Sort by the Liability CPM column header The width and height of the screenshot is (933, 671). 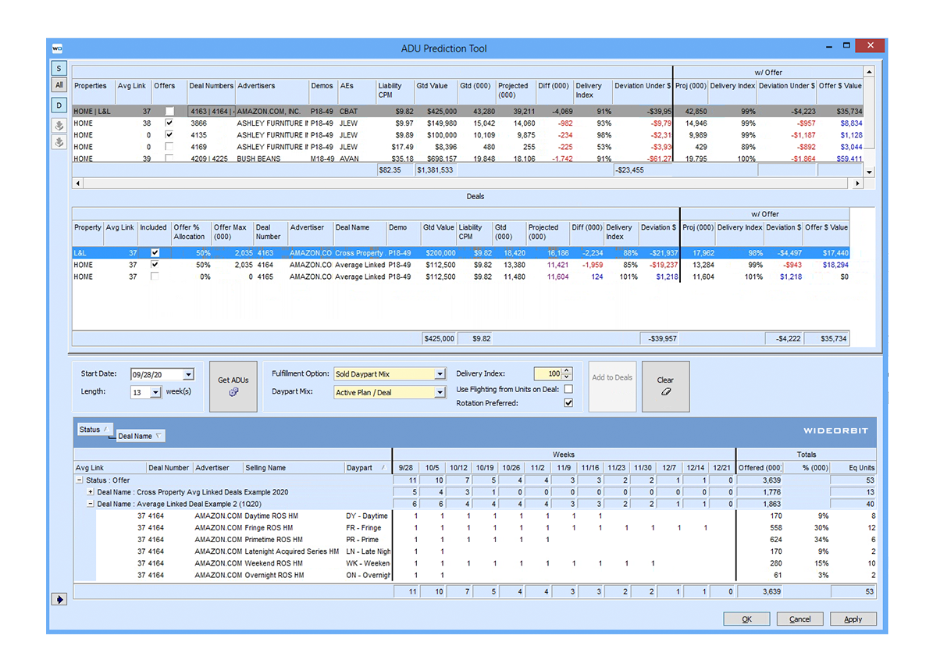[x=394, y=90]
